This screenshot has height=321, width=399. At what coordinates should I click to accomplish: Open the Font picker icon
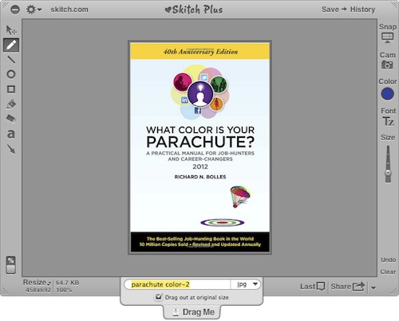click(x=388, y=122)
